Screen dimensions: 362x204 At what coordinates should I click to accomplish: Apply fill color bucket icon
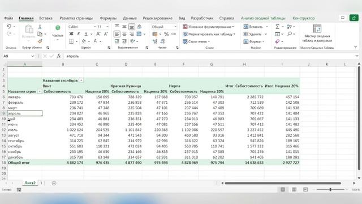(84, 41)
